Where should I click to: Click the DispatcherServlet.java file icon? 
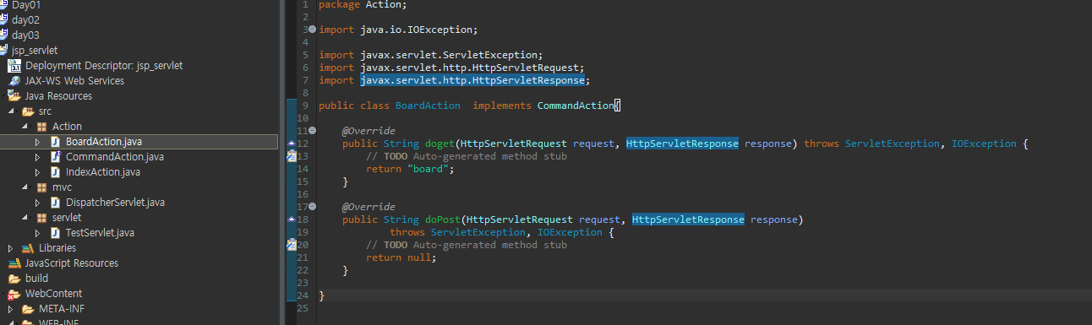(x=55, y=203)
